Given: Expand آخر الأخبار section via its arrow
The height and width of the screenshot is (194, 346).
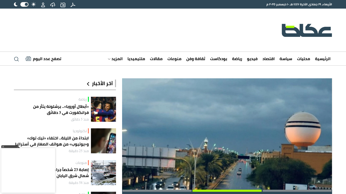Looking at the screenshot, I should click(88, 84).
